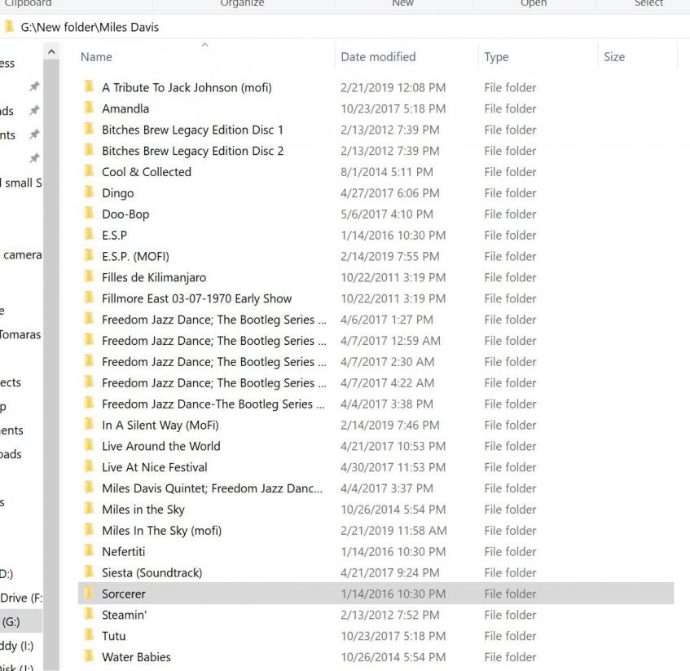The width and height of the screenshot is (690, 671).
Task: Click the Tutu folder icon
Action: point(89,636)
